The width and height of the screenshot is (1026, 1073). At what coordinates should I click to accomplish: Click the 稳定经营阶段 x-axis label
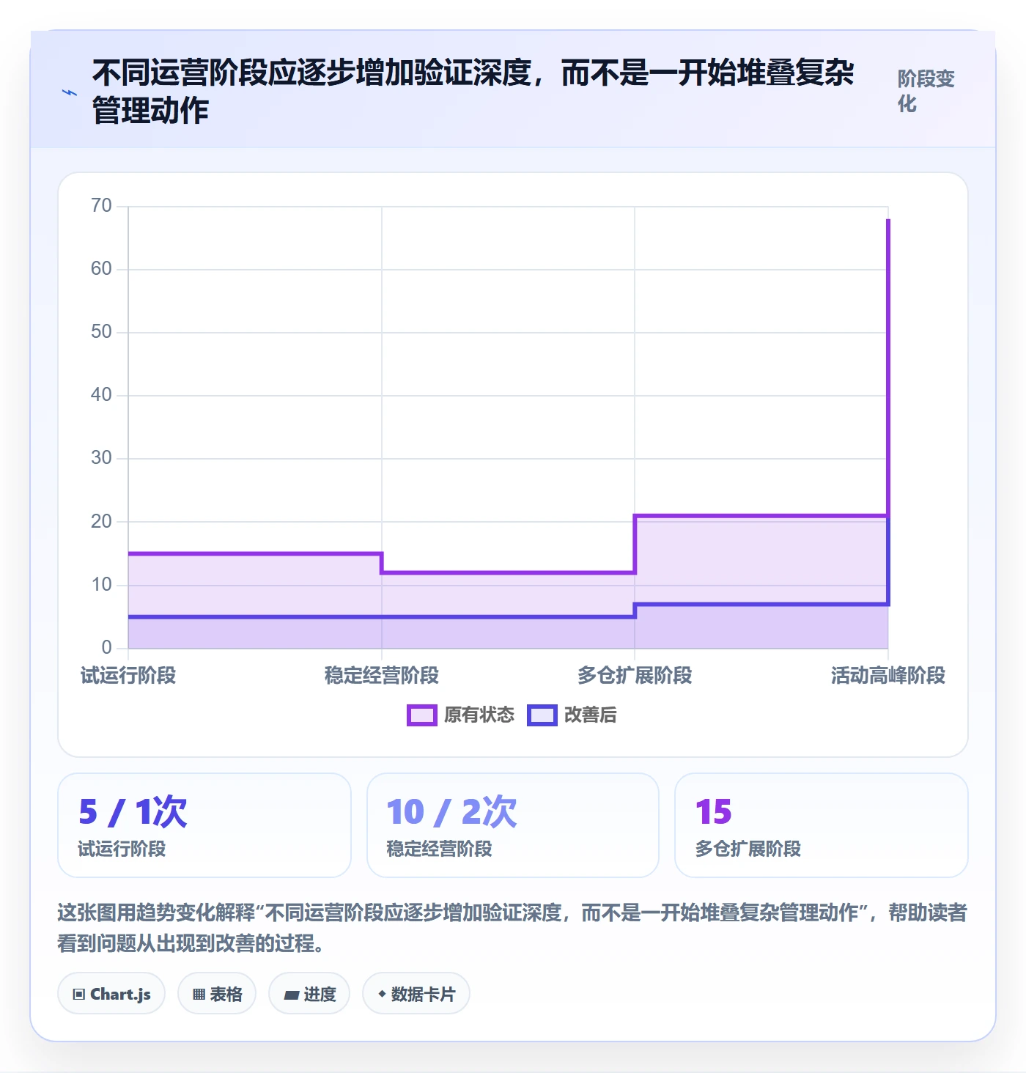(382, 675)
